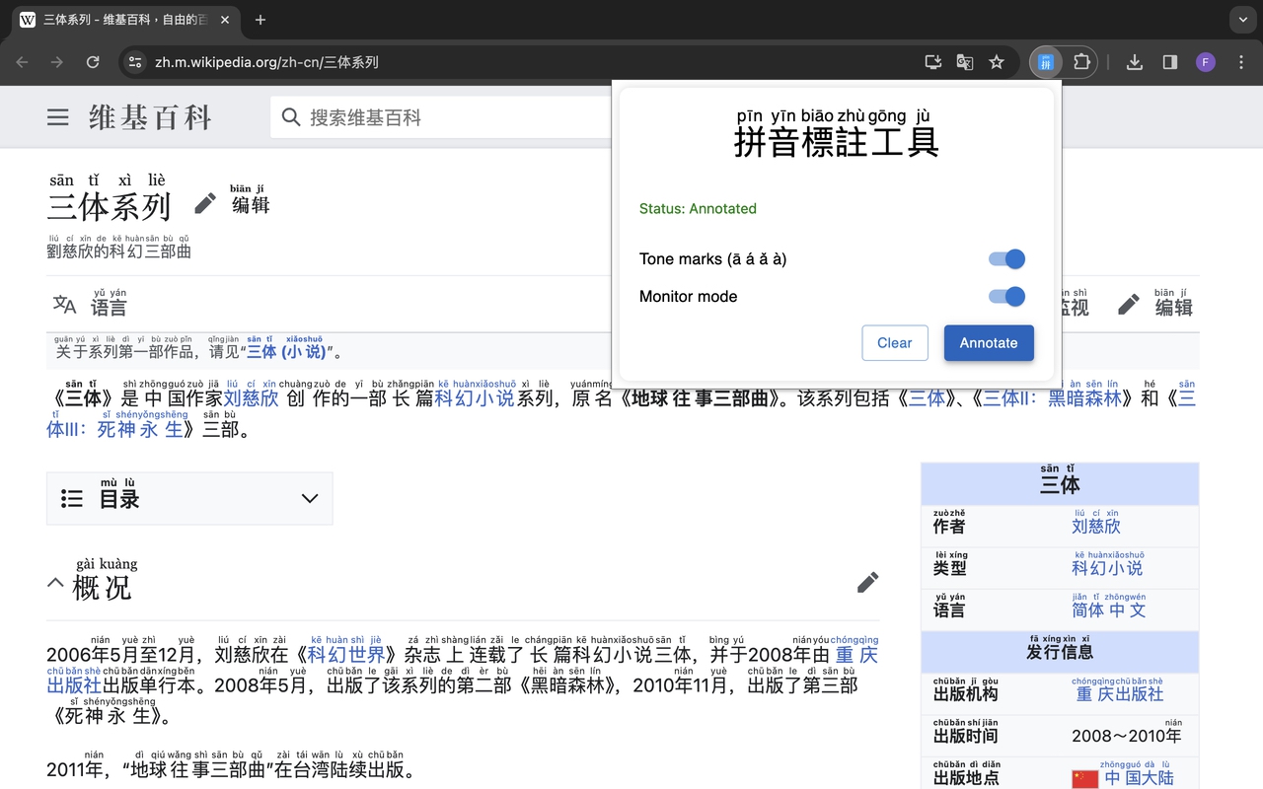Image resolution: width=1263 pixels, height=789 pixels.
Task: Open the Extensions puzzle-piece menu
Action: point(1081,61)
